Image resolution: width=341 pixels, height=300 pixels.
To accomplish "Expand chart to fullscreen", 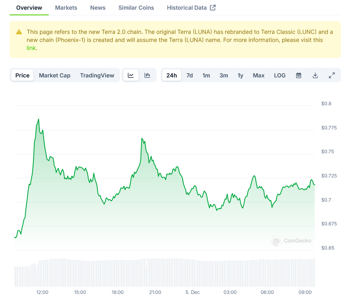I will [x=332, y=75].
